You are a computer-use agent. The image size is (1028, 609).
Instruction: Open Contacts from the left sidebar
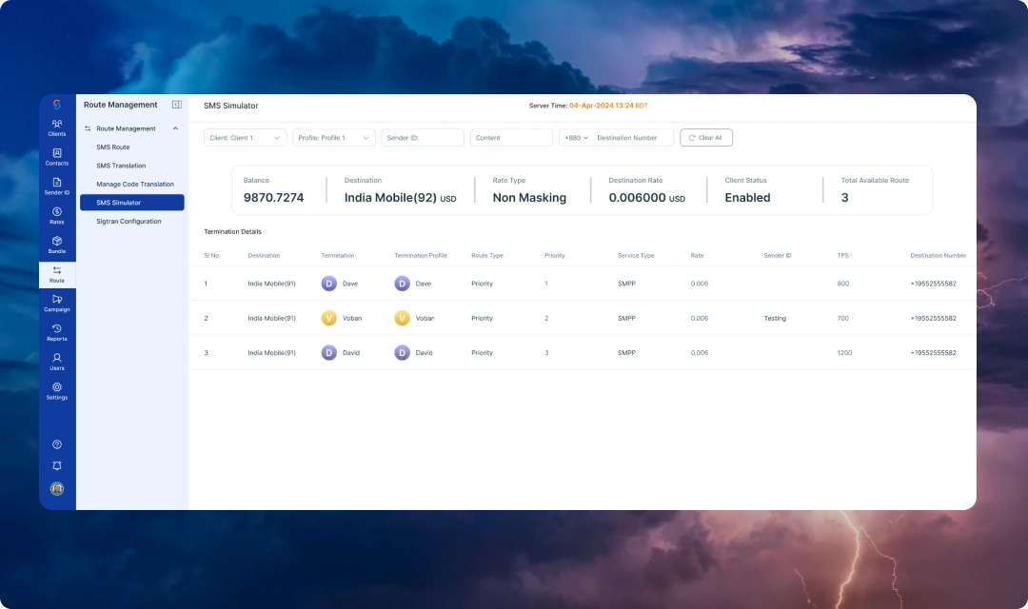(x=57, y=156)
